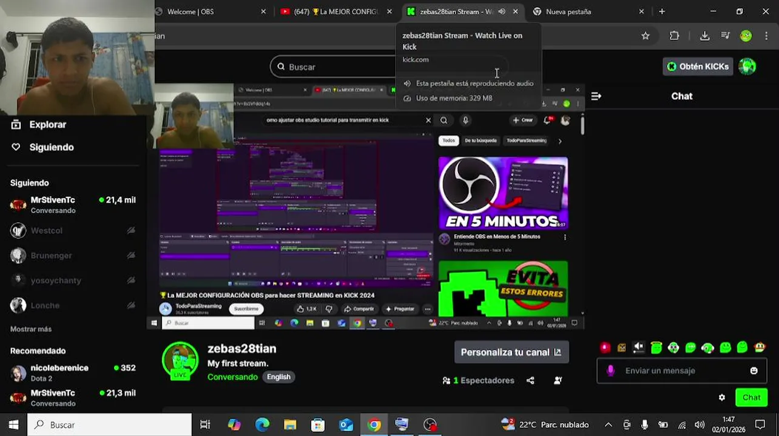Open Windows Start menu
This screenshot has height=436, width=779.
(x=13, y=424)
